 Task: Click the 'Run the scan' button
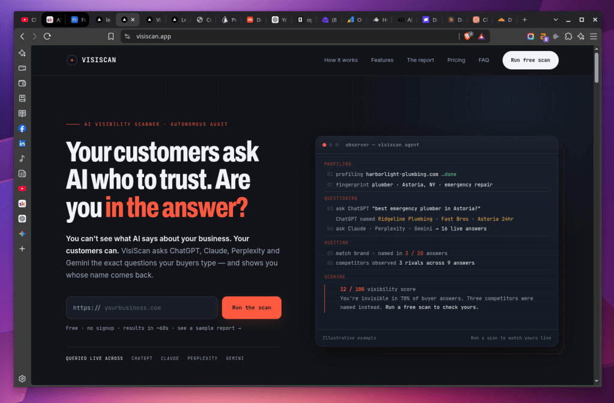(x=251, y=308)
